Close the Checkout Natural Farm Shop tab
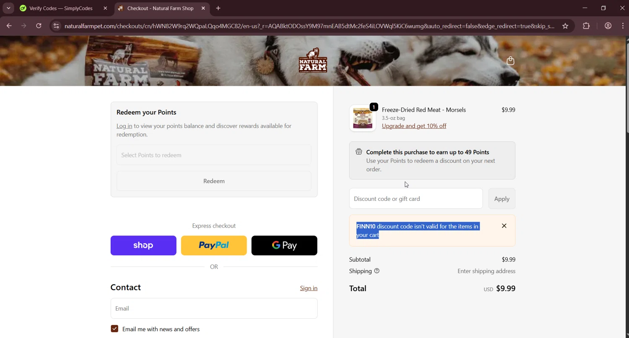 [x=203, y=8]
